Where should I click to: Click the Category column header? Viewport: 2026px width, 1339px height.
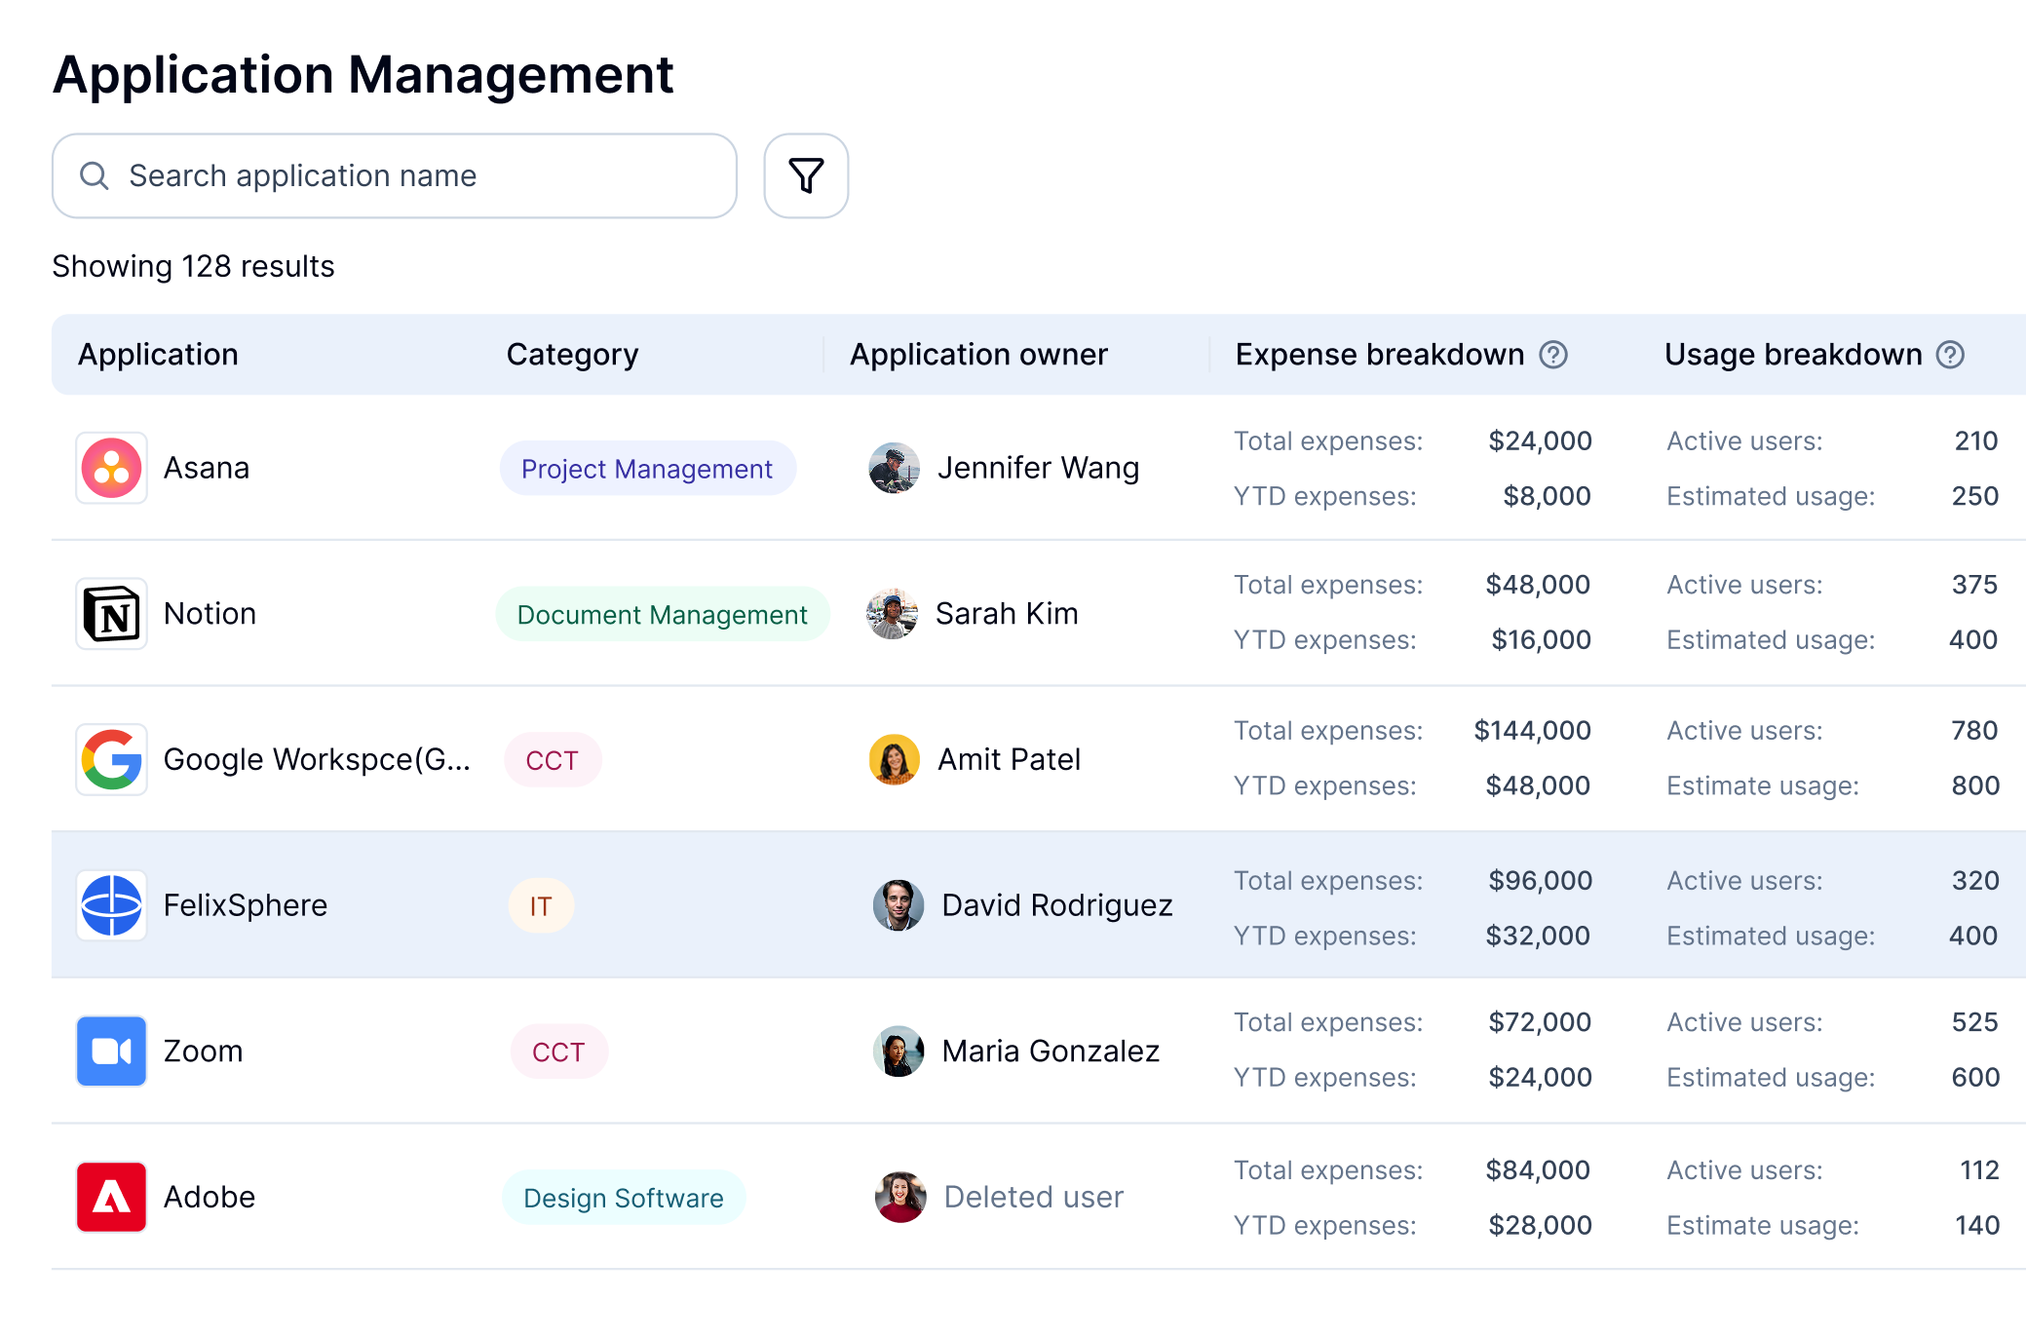tap(572, 355)
